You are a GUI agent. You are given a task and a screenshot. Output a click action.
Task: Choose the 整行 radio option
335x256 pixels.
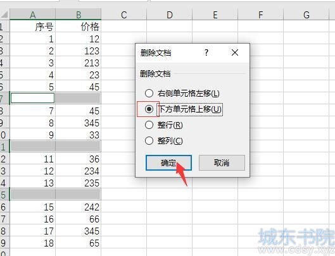point(149,125)
